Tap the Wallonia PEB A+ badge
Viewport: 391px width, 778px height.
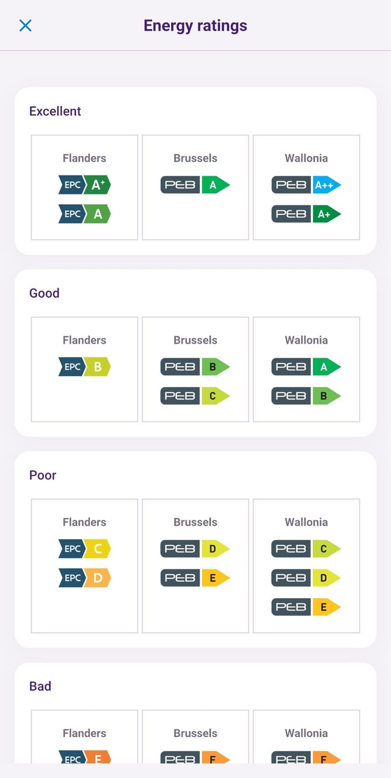(x=306, y=214)
